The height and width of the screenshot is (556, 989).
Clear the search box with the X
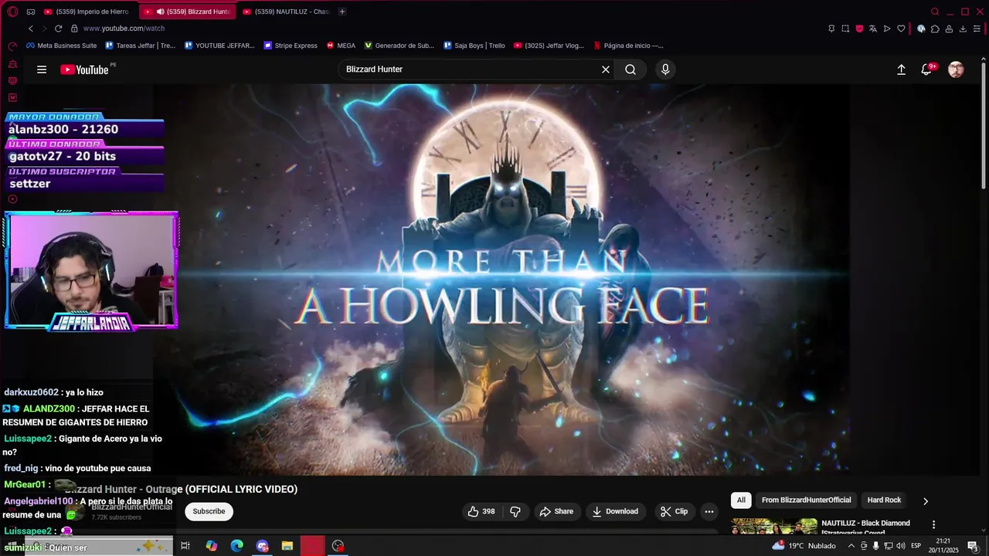(x=606, y=69)
